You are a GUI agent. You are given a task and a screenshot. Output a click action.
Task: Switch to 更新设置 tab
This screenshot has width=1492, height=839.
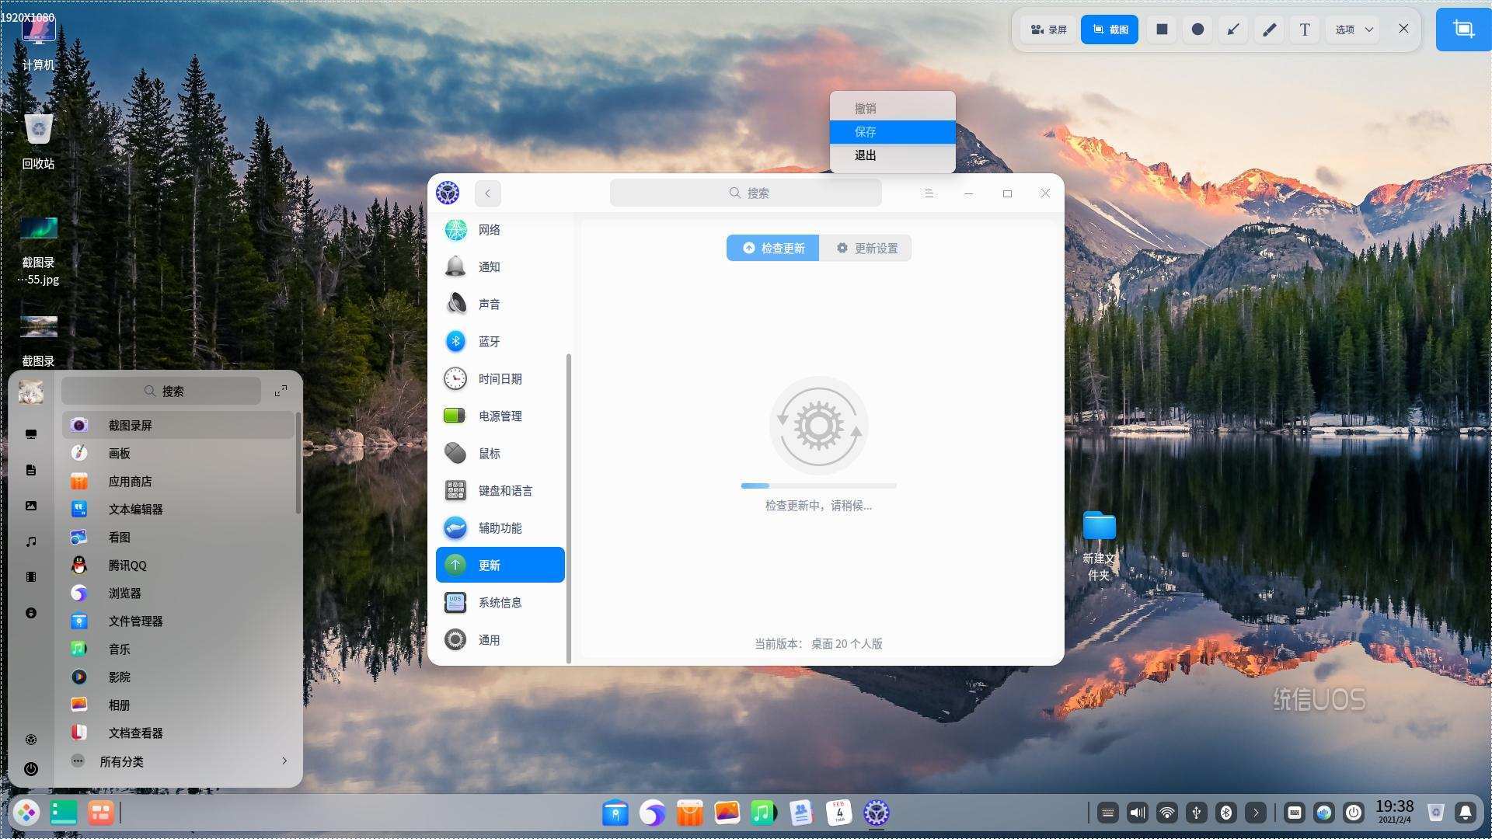(x=866, y=249)
